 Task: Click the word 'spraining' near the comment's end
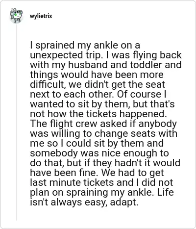coord(87,193)
